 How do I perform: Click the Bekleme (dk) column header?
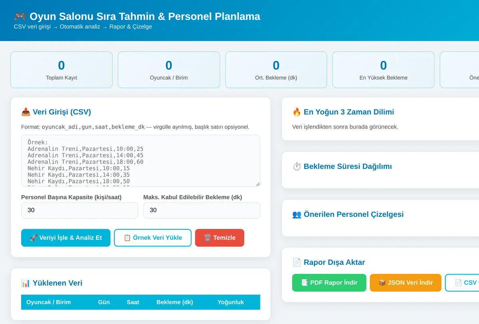click(x=174, y=302)
